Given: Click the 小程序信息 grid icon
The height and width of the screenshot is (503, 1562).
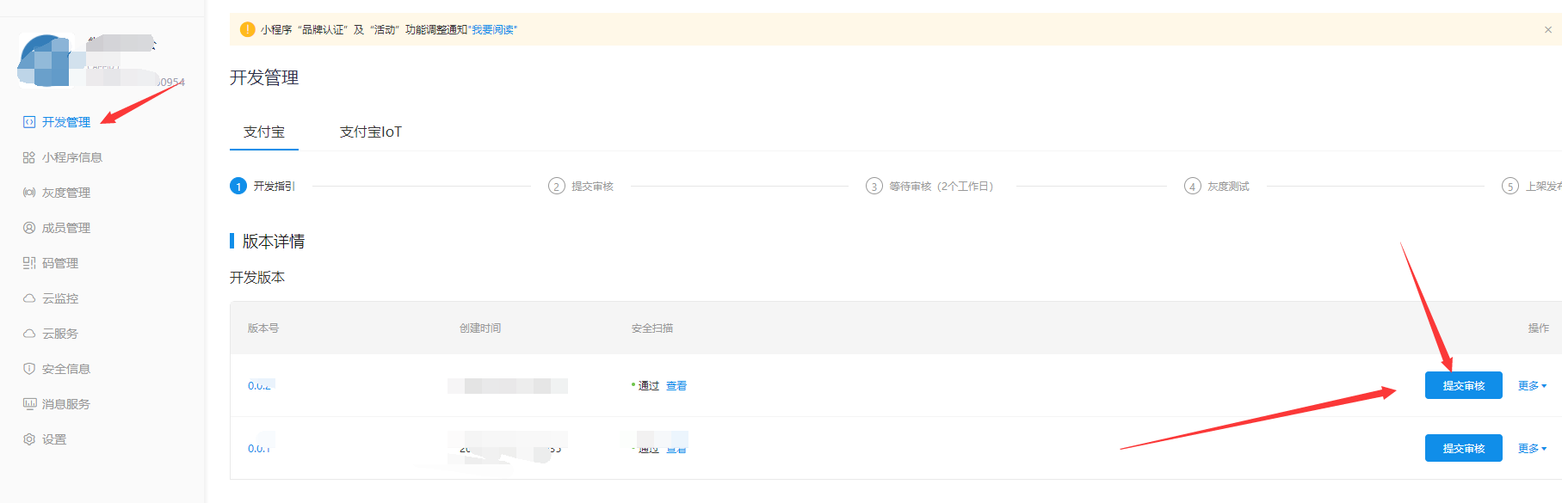Looking at the screenshot, I should coord(29,157).
